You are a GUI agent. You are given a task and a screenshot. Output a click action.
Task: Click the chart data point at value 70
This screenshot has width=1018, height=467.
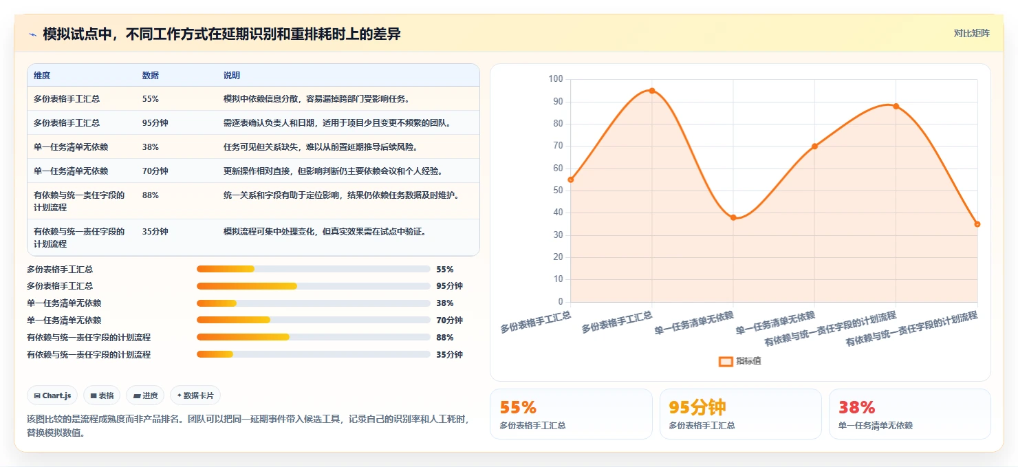point(814,146)
